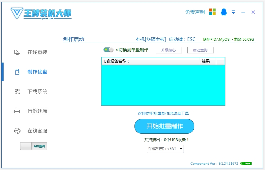Click the USB drive icon beside 制作优盘
The height and width of the screenshot is (170, 265).
(17, 72)
